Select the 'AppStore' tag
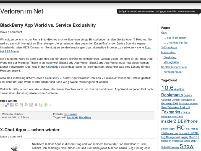 [179, 89]
